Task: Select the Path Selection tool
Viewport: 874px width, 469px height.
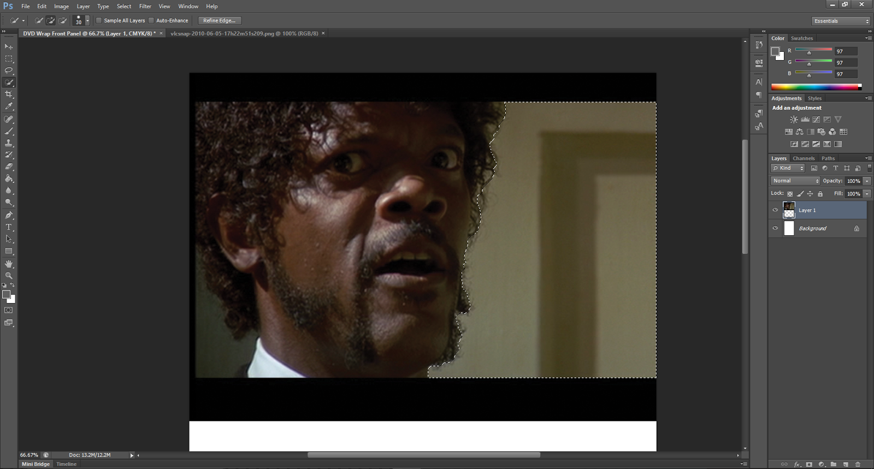Action: coord(9,239)
